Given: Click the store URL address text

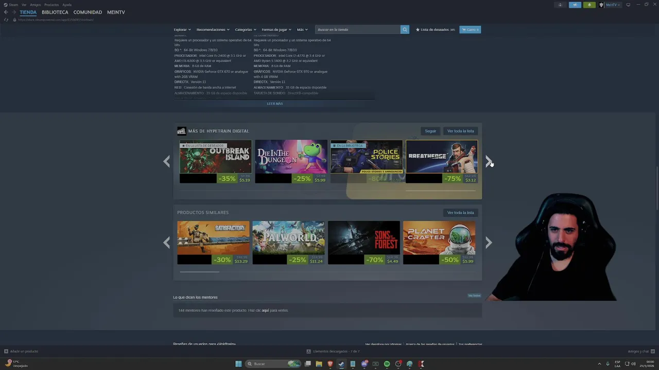Looking at the screenshot, I should pyautogui.click(x=56, y=20).
